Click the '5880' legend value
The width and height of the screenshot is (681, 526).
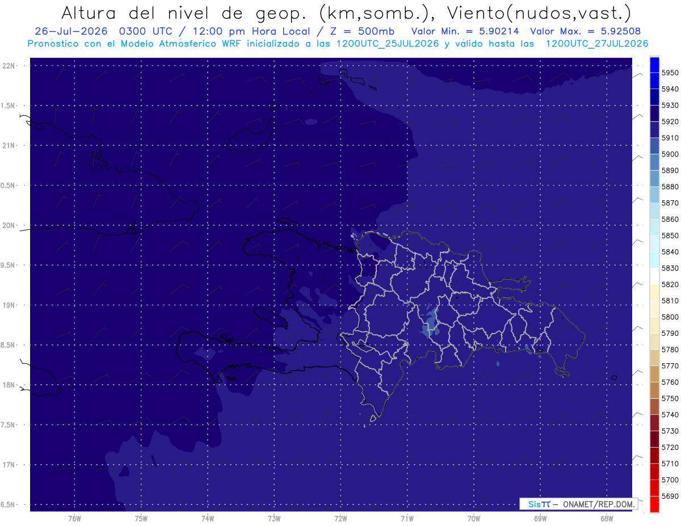tap(670, 187)
